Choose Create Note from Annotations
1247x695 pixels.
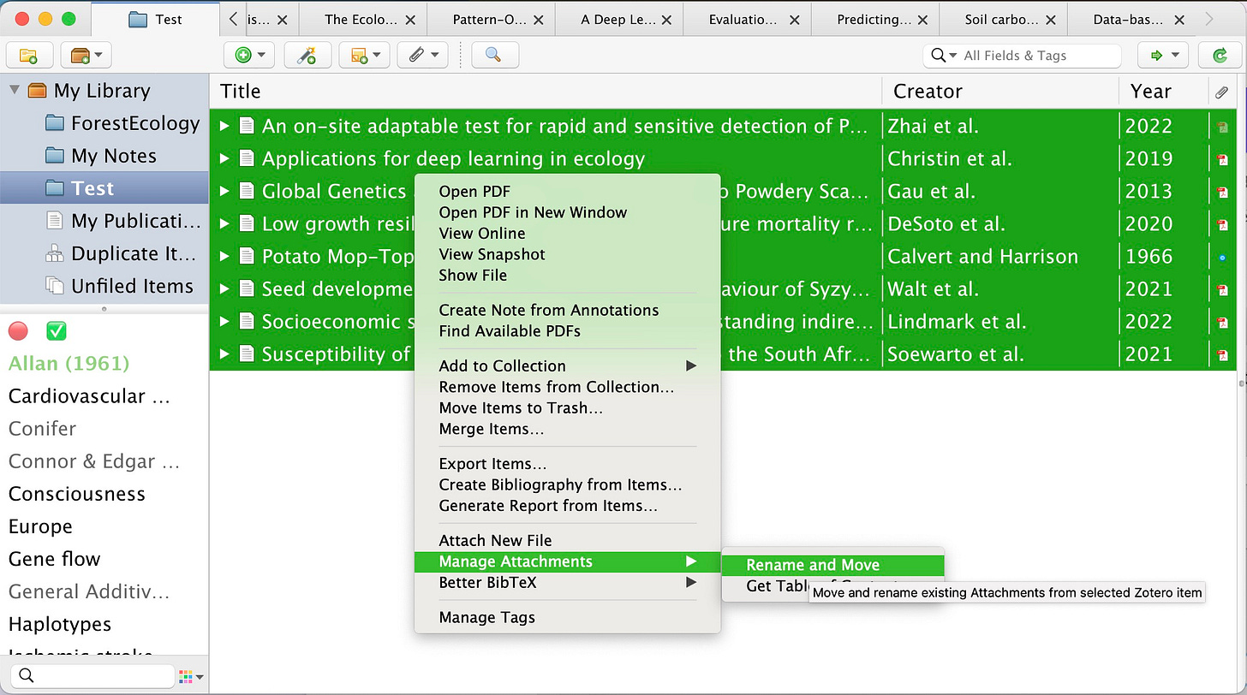[x=549, y=310]
